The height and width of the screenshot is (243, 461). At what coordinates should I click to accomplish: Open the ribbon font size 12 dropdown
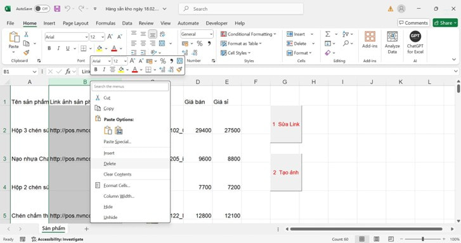point(102,37)
